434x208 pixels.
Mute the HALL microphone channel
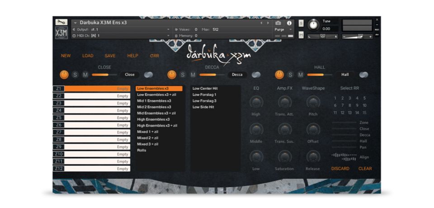point(300,75)
